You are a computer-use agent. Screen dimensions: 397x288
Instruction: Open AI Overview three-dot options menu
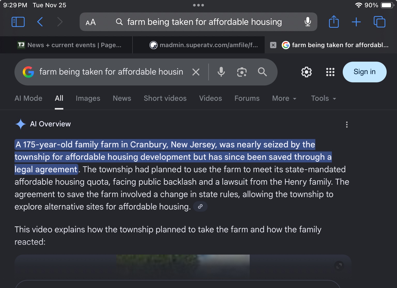click(347, 125)
